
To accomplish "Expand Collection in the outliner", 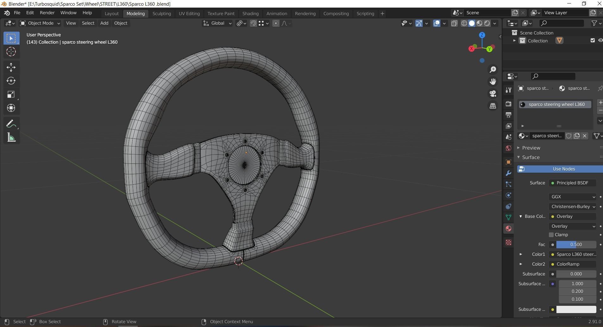I will click(514, 40).
